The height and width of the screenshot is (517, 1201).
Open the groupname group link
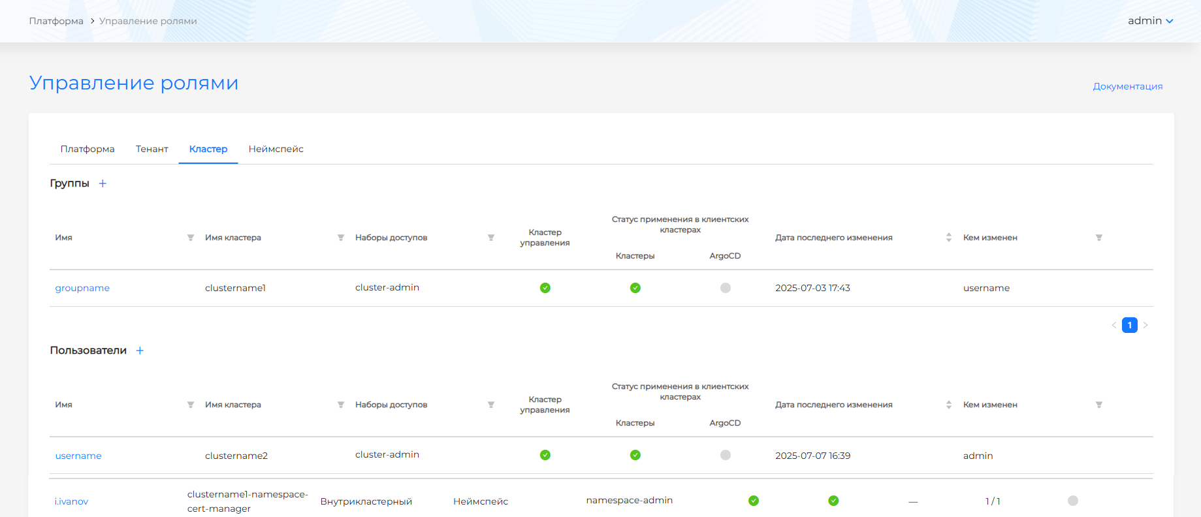(82, 288)
